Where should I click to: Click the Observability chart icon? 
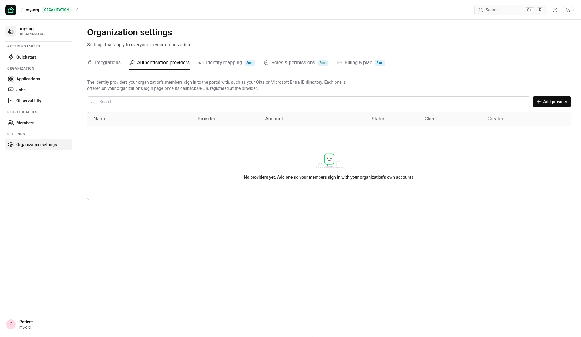coord(11,101)
